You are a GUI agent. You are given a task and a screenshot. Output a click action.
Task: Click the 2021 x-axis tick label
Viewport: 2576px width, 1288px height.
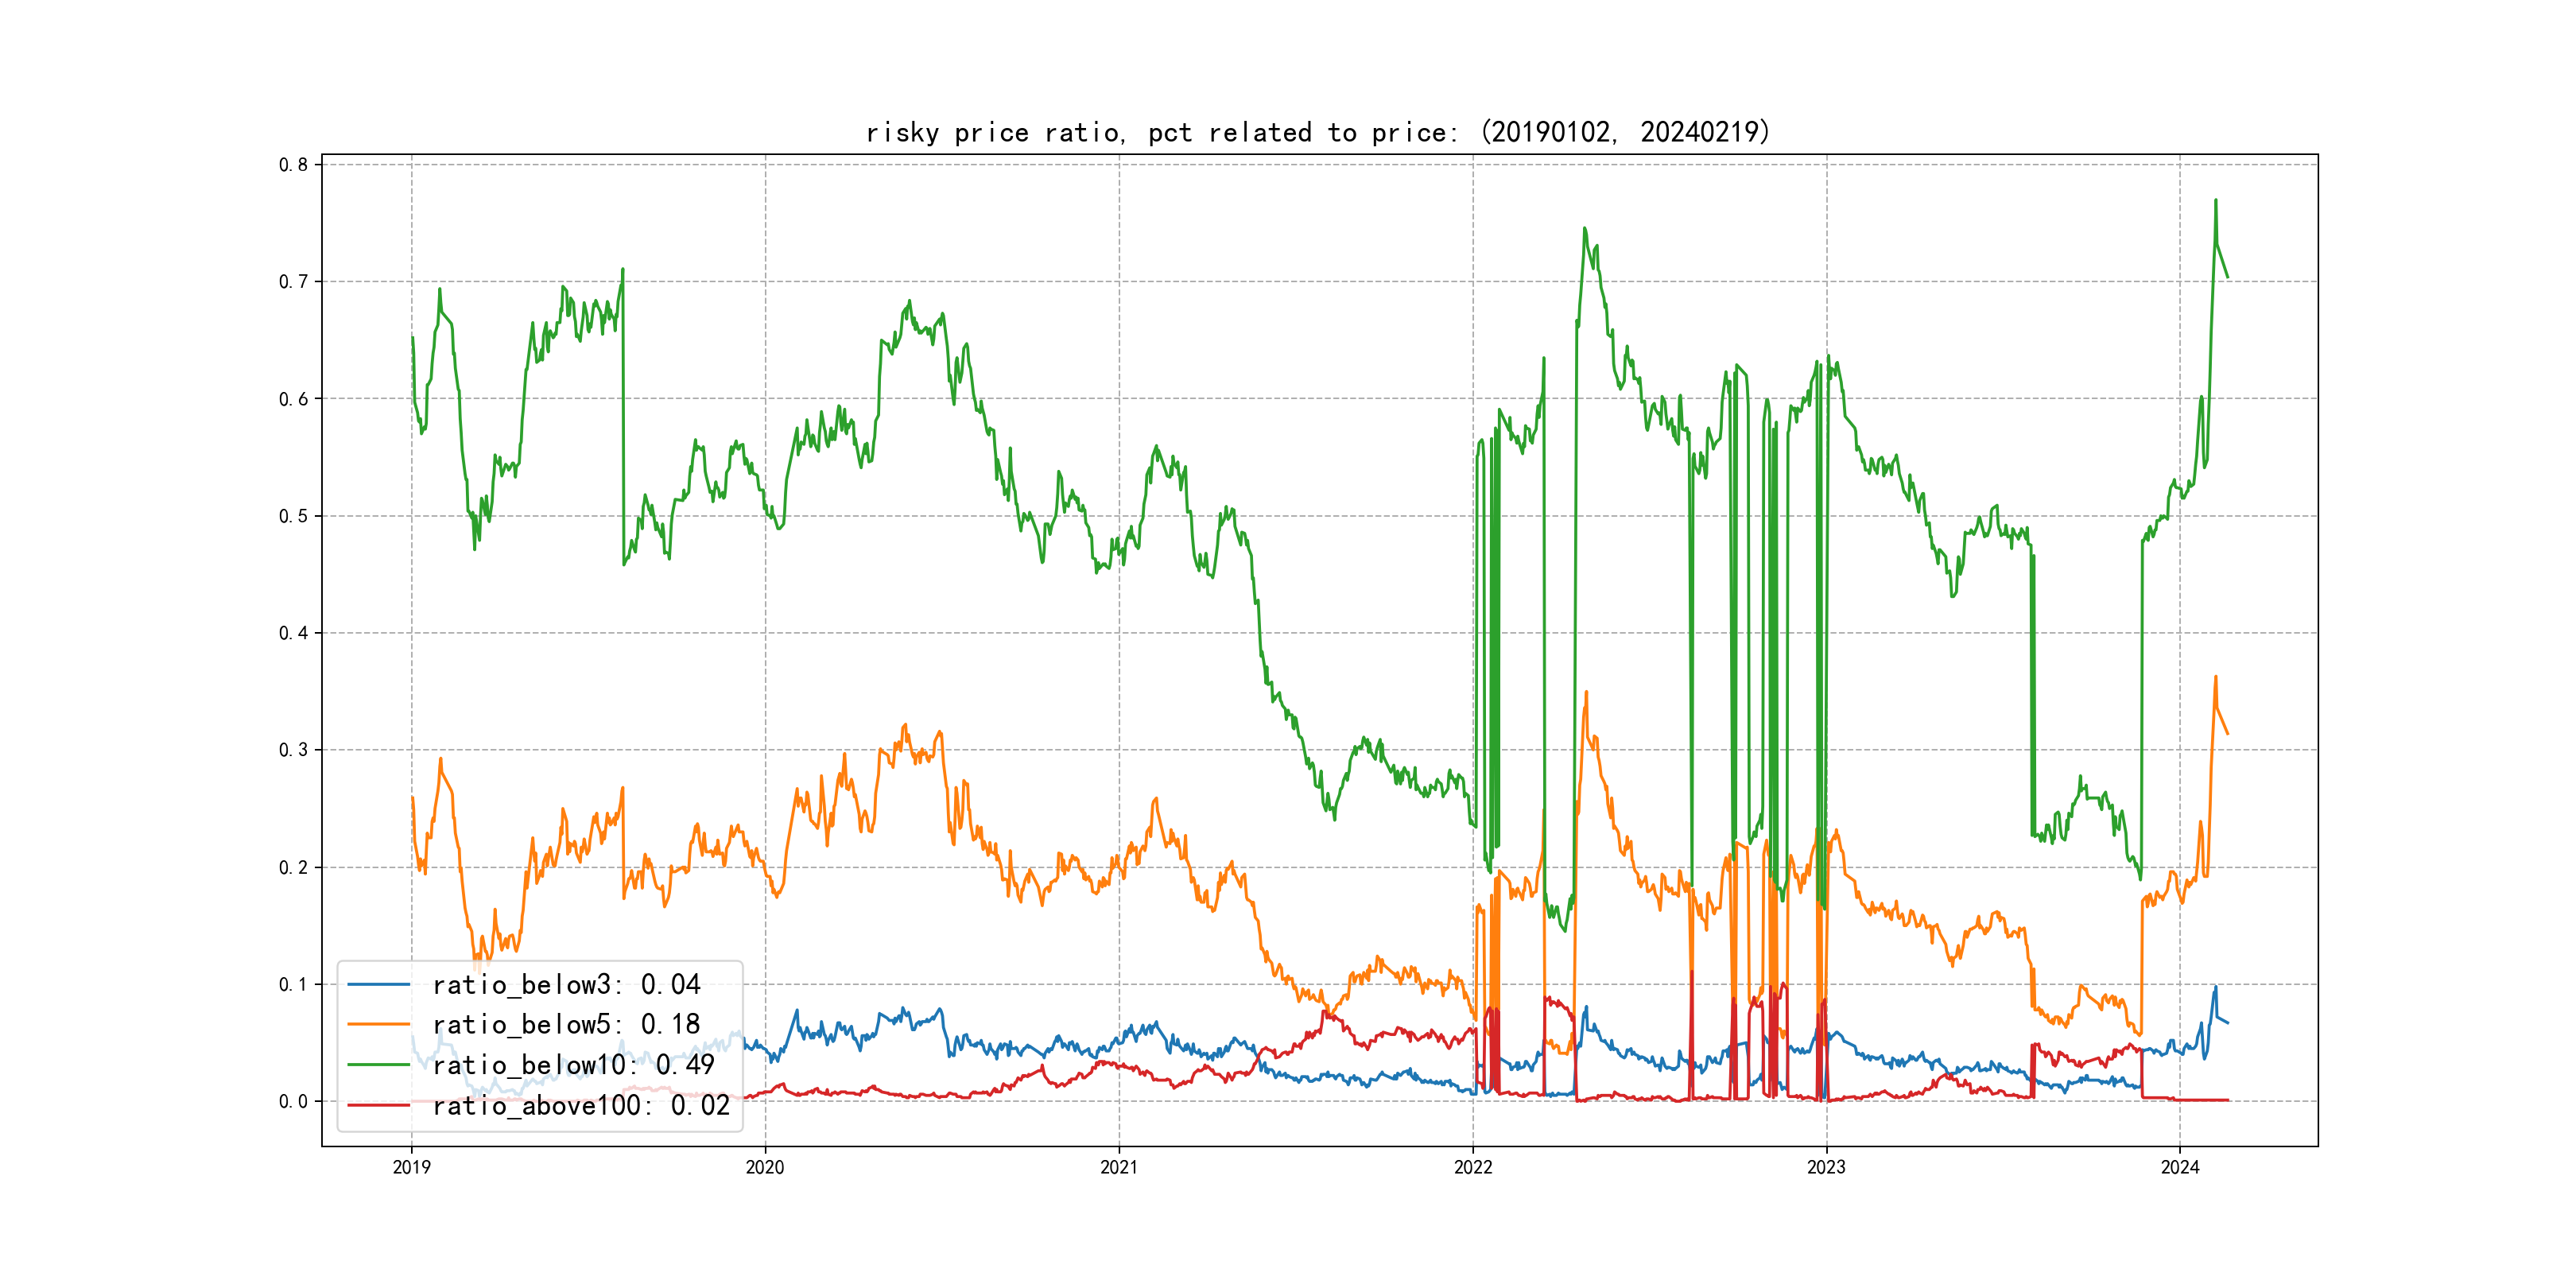[1119, 1167]
